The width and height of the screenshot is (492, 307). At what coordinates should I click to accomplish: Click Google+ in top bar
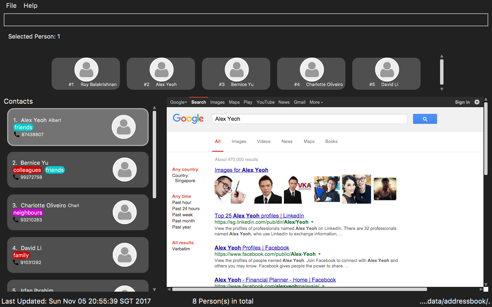pyautogui.click(x=179, y=102)
